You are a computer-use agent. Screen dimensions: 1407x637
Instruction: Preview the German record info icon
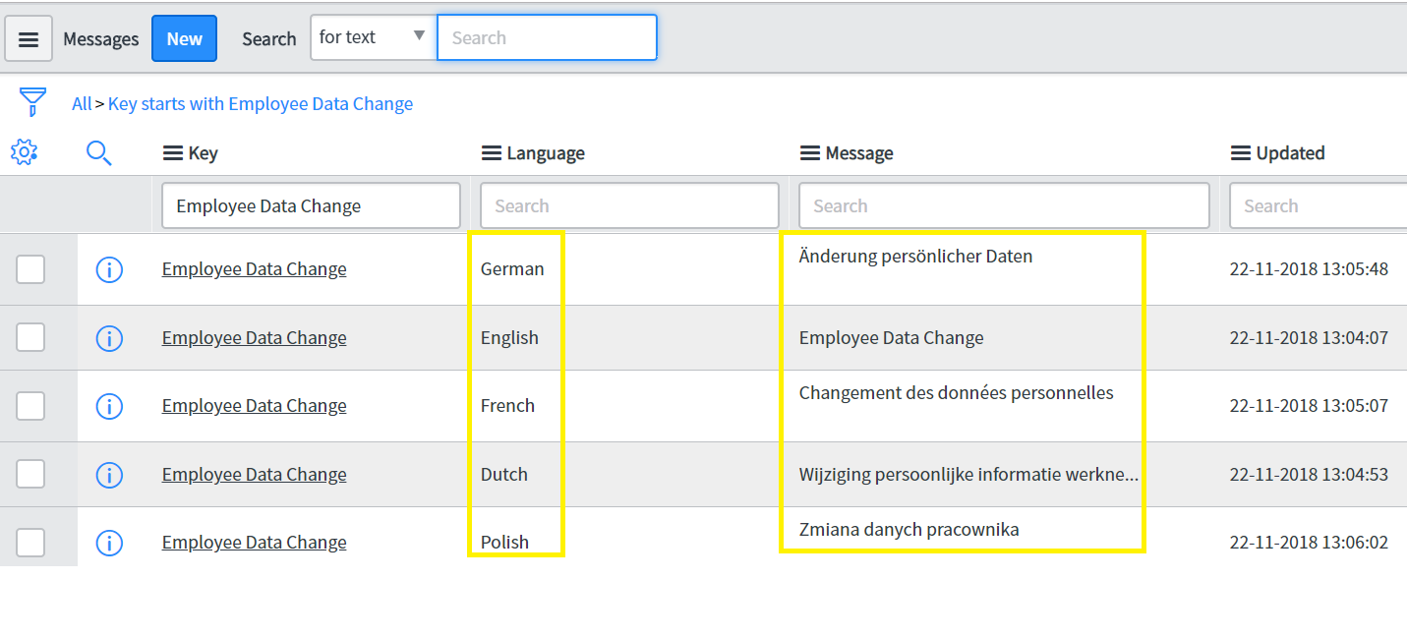(109, 269)
